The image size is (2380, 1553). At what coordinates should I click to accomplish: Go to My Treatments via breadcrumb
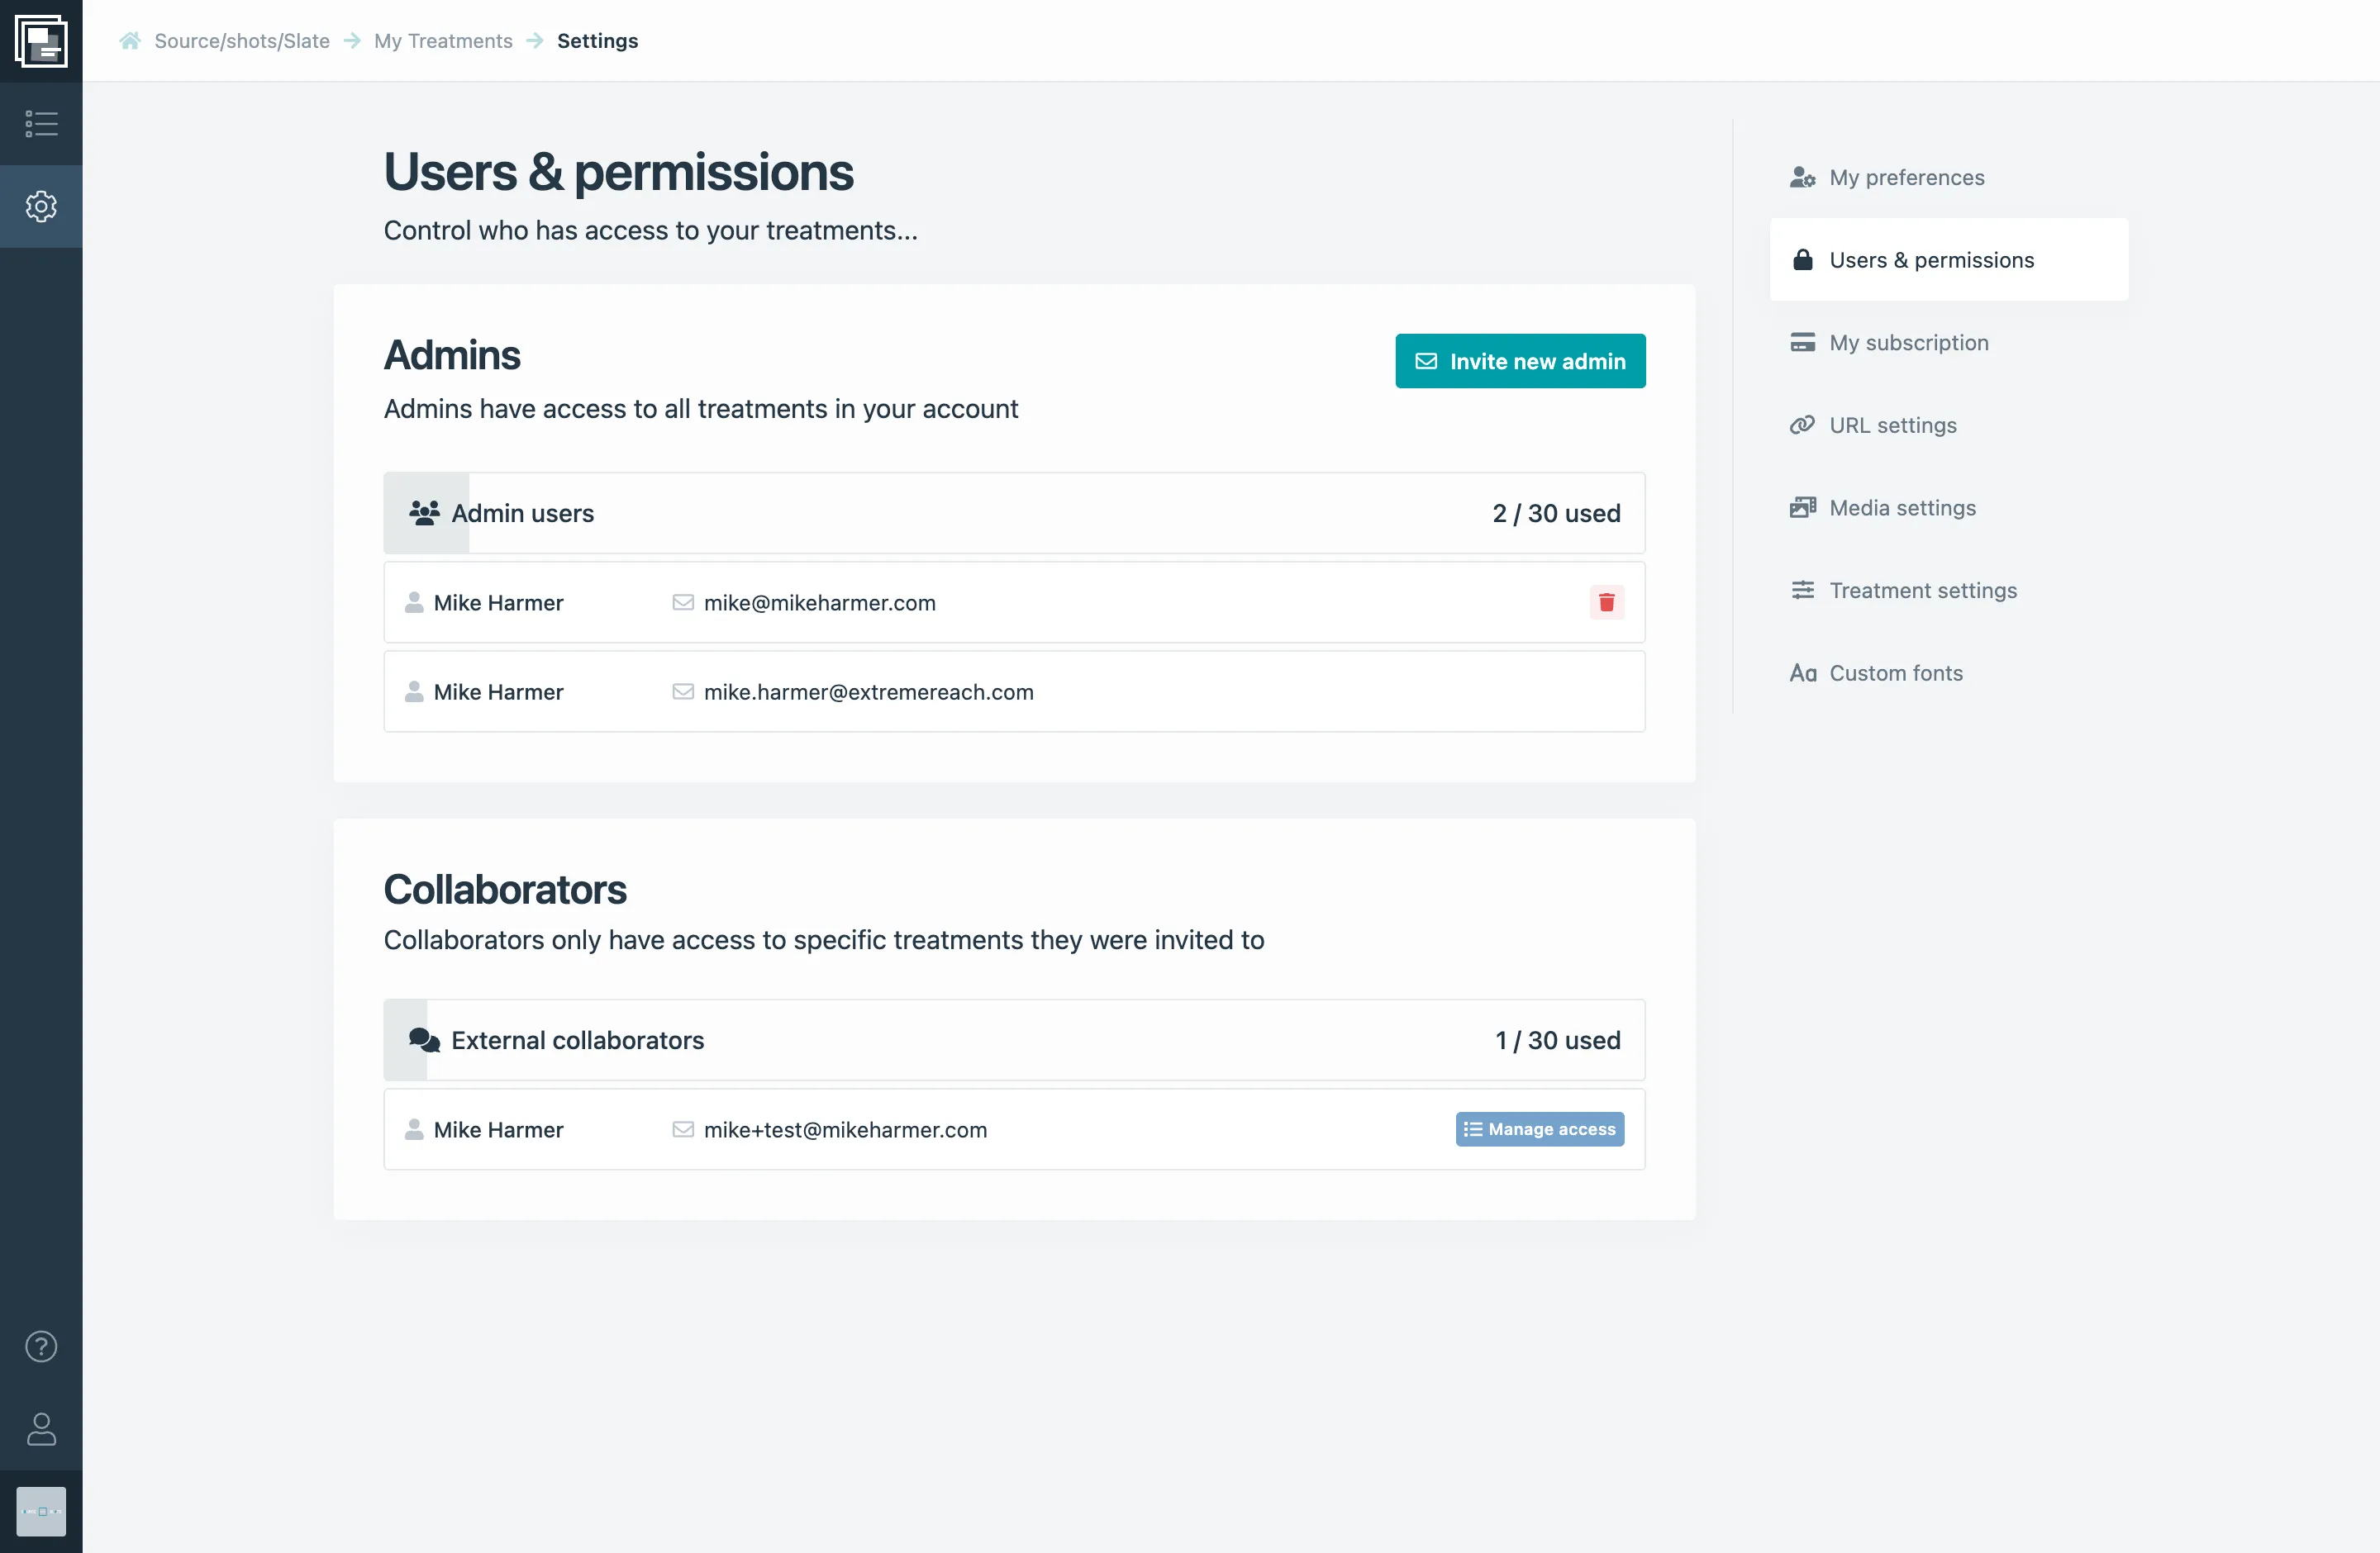[x=443, y=41]
